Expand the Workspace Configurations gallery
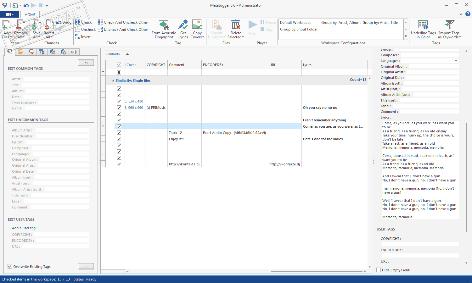The image size is (472, 283). coord(406,36)
